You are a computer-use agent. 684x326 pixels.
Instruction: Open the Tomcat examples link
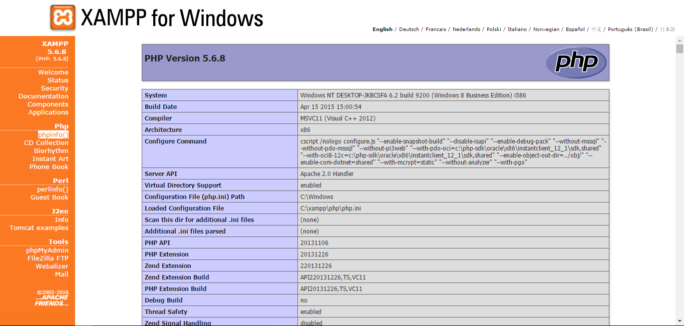tap(39, 228)
